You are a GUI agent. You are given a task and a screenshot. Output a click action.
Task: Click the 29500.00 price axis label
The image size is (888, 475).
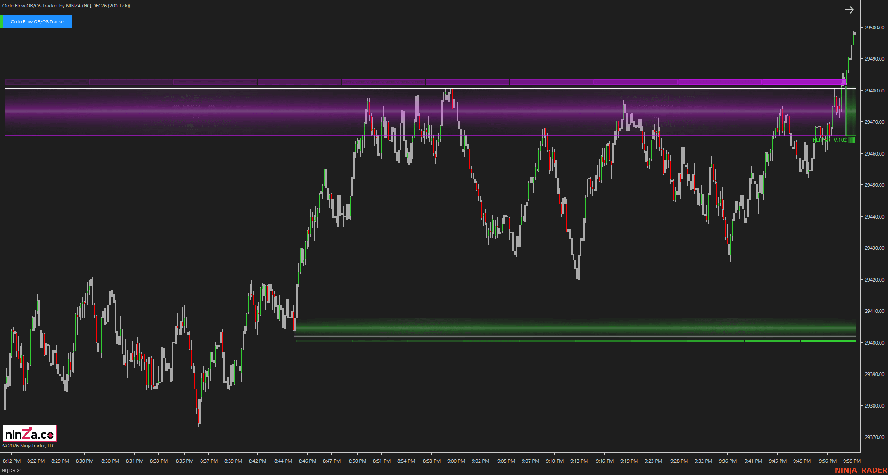coord(874,28)
